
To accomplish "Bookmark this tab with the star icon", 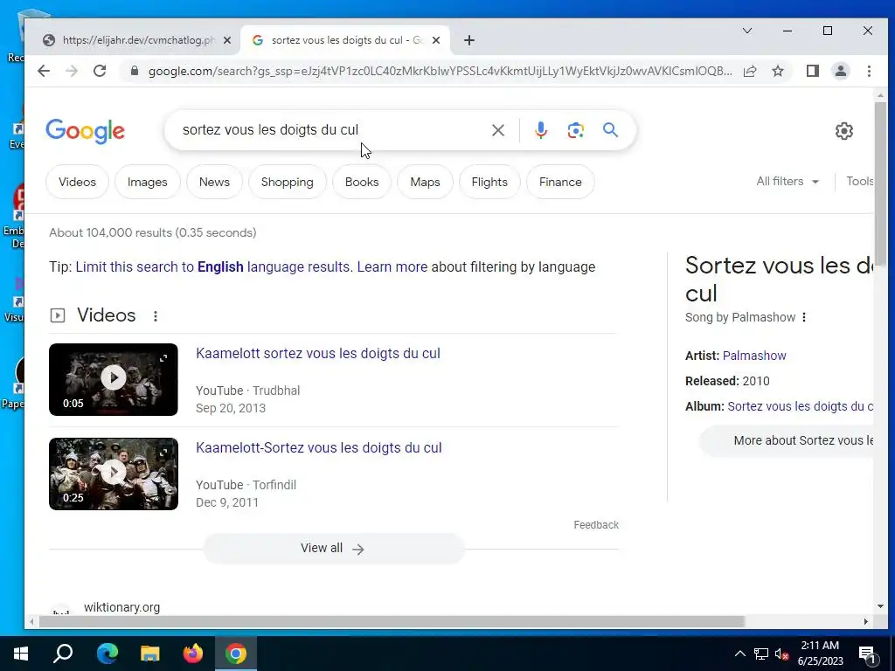I will tap(777, 71).
